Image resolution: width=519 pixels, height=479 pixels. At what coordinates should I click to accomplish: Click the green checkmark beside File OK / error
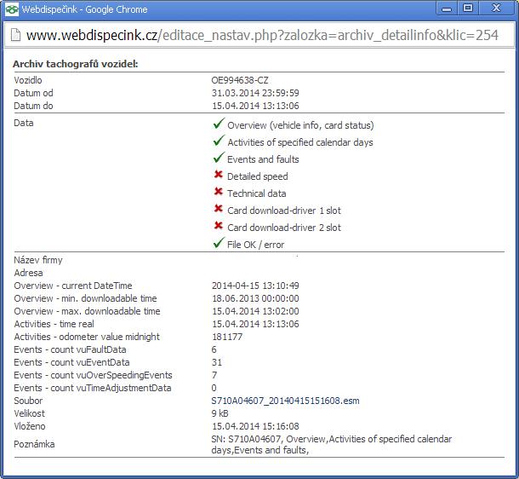click(x=219, y=244)
